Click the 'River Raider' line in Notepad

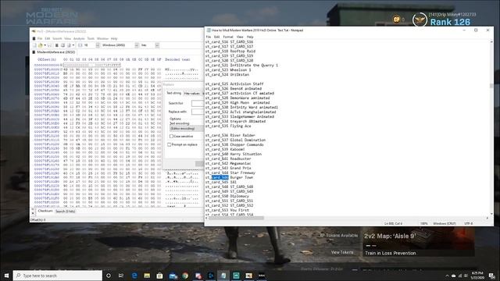coord(230,135)
